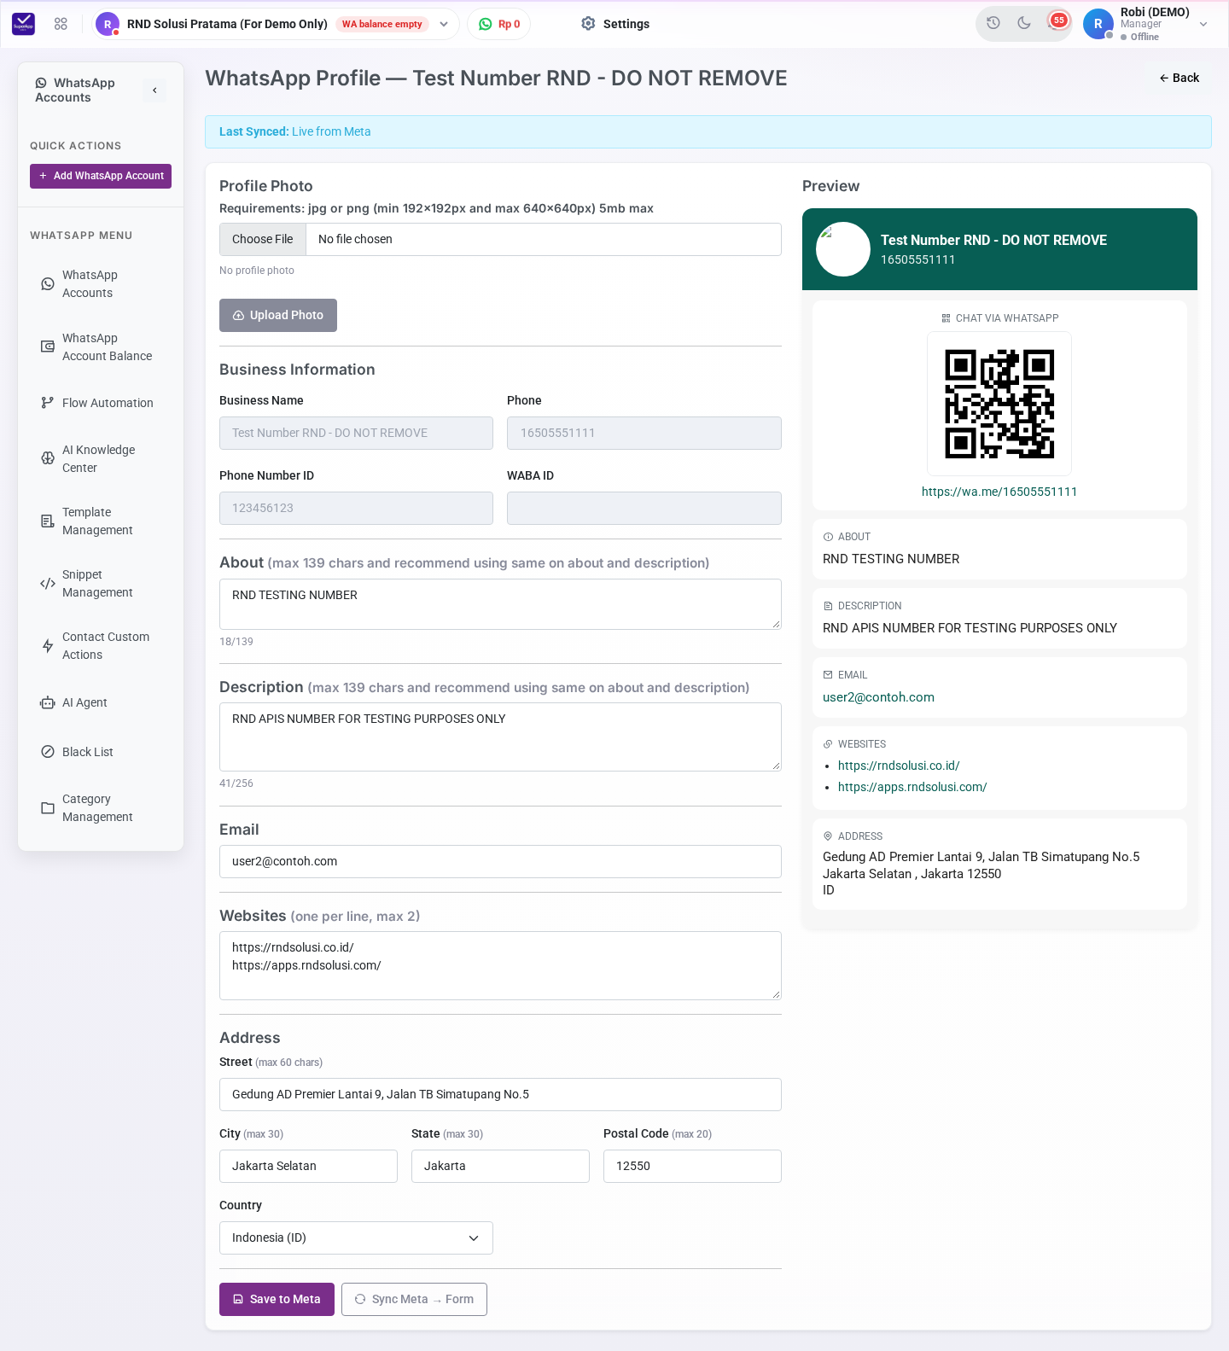Collapse the WhatsApp Accounts sidebar panel
The width and height of the screenshot is (1229, 1351).
[x=154, y=90]
